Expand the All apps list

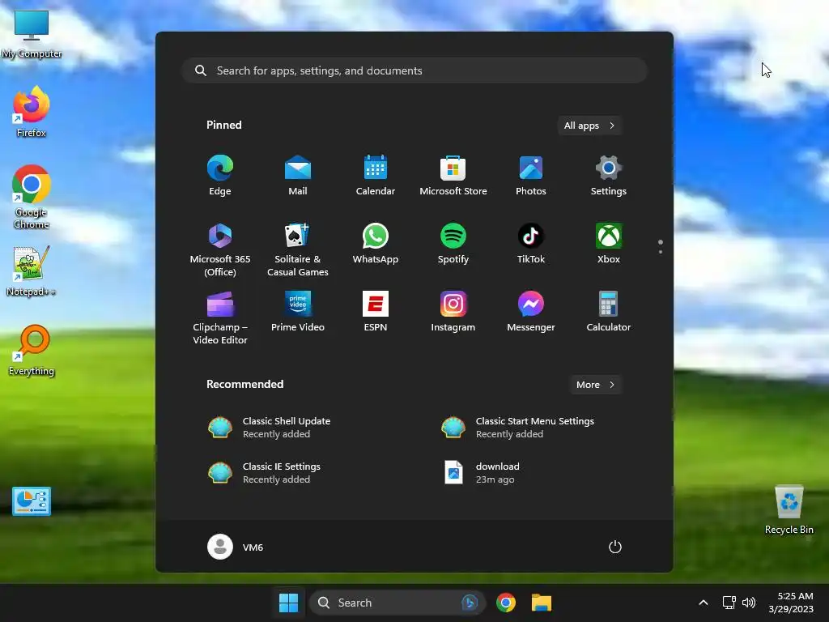click(x=589, y=126)
